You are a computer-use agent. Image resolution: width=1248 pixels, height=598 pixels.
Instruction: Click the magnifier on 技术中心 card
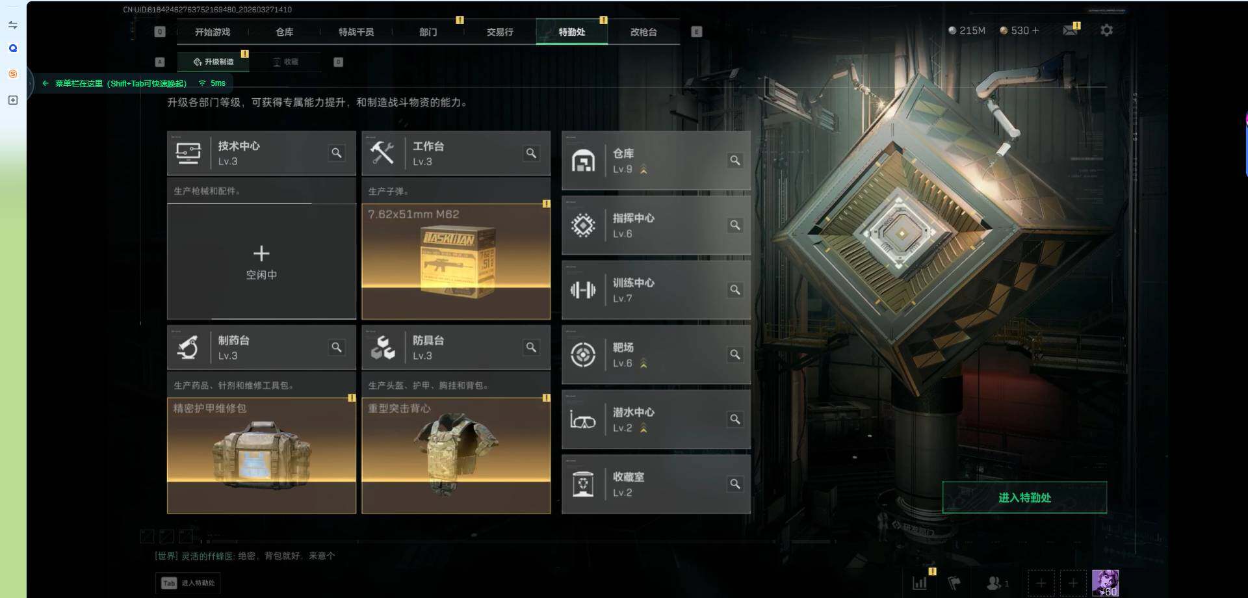tap(337, 153)
